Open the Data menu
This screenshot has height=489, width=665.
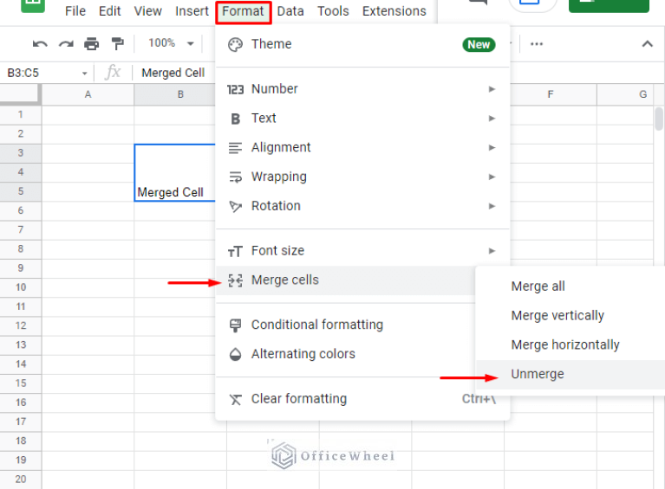pyautogui.click(x=290, y=11)
